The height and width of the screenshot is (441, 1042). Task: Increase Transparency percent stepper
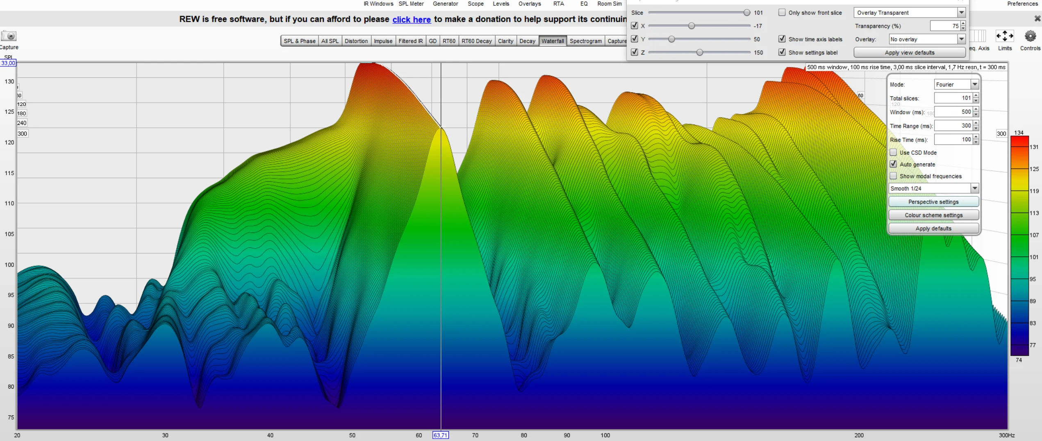[x=963, y=23]
